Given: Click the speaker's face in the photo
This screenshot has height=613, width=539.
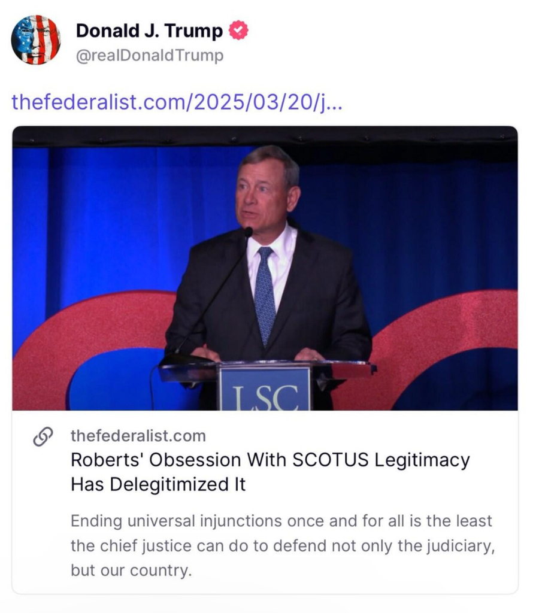Looking at the screenshot, I should click(261, 193).
